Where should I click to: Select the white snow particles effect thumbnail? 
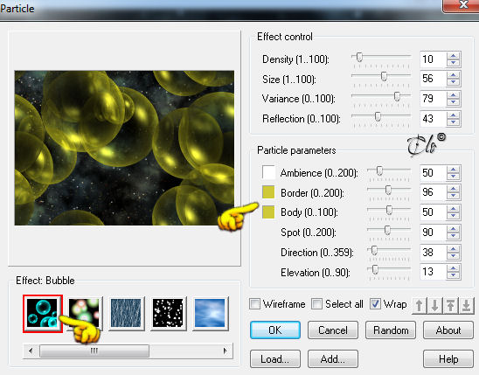click(168, 313)
